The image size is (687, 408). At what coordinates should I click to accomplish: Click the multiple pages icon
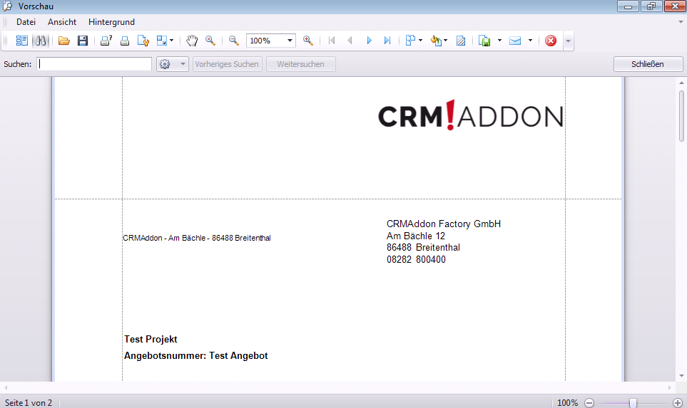point(410,41)
